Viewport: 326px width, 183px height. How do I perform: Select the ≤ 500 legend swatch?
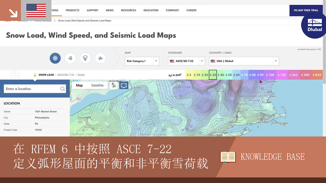[x=305, y=75]
